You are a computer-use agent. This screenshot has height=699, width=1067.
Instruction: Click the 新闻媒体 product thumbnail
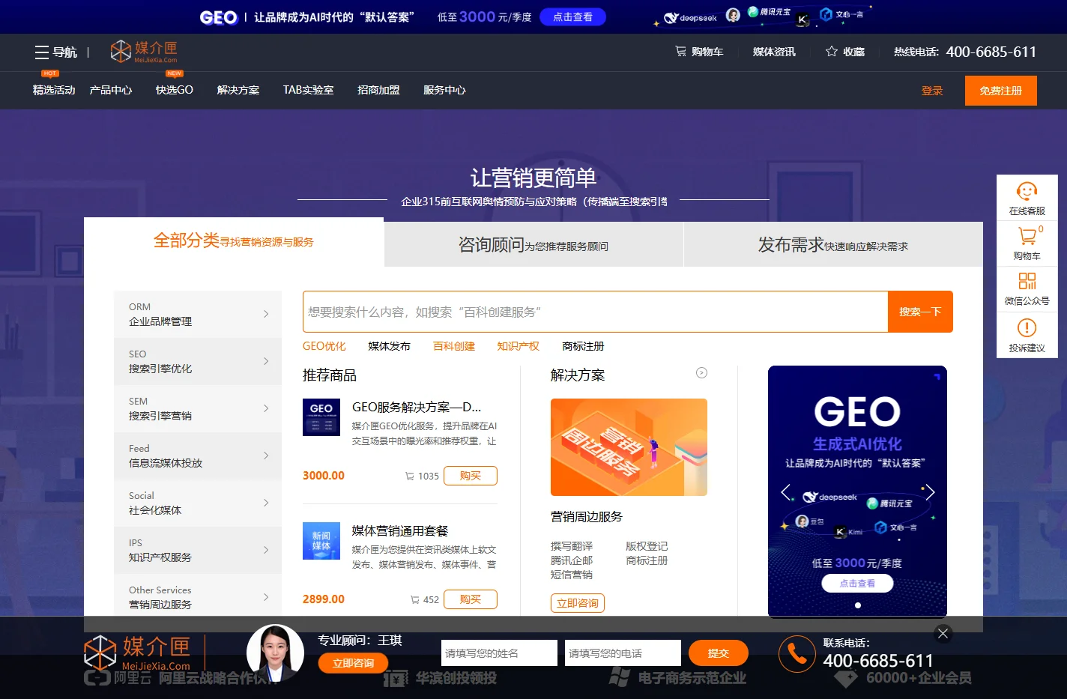point(321,541)
